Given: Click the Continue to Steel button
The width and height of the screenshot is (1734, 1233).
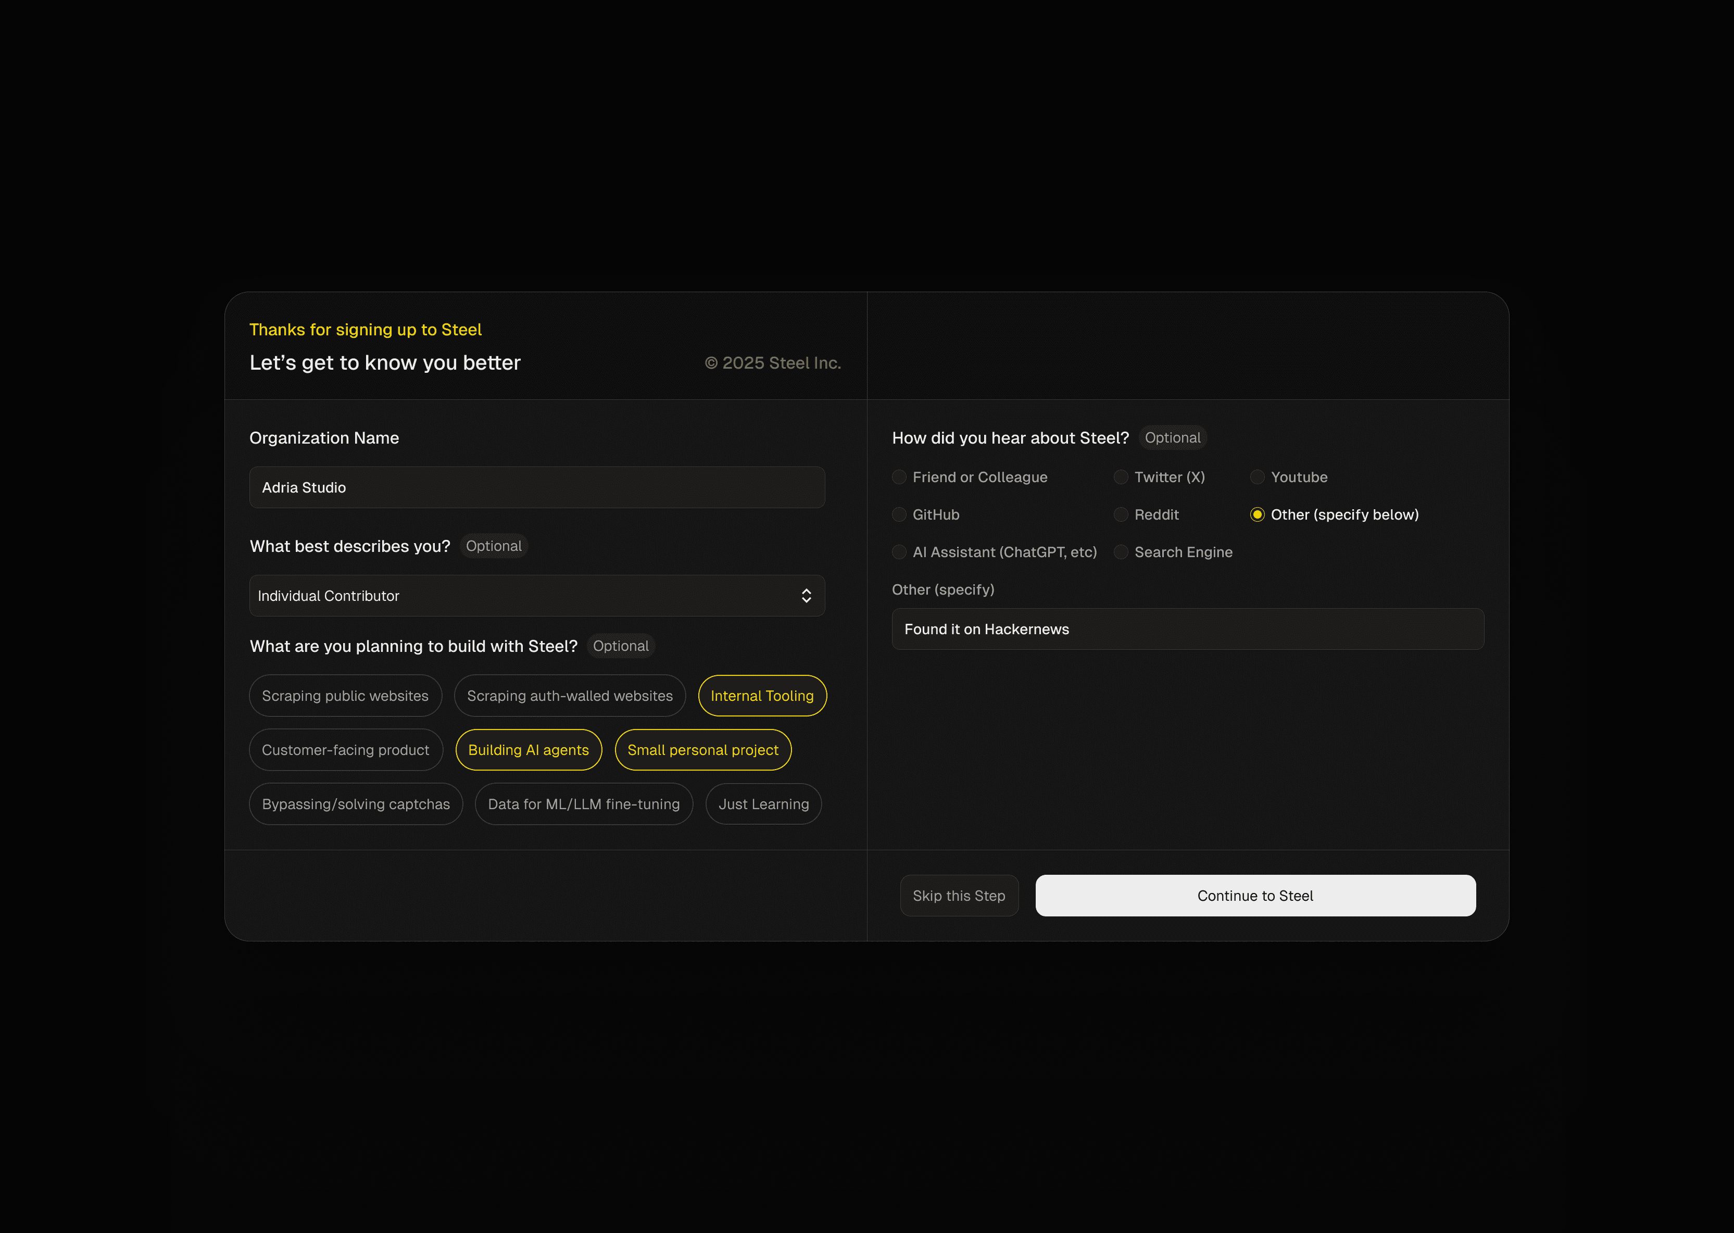Looking at the screenshot, I should click(x=1255, y=896).
